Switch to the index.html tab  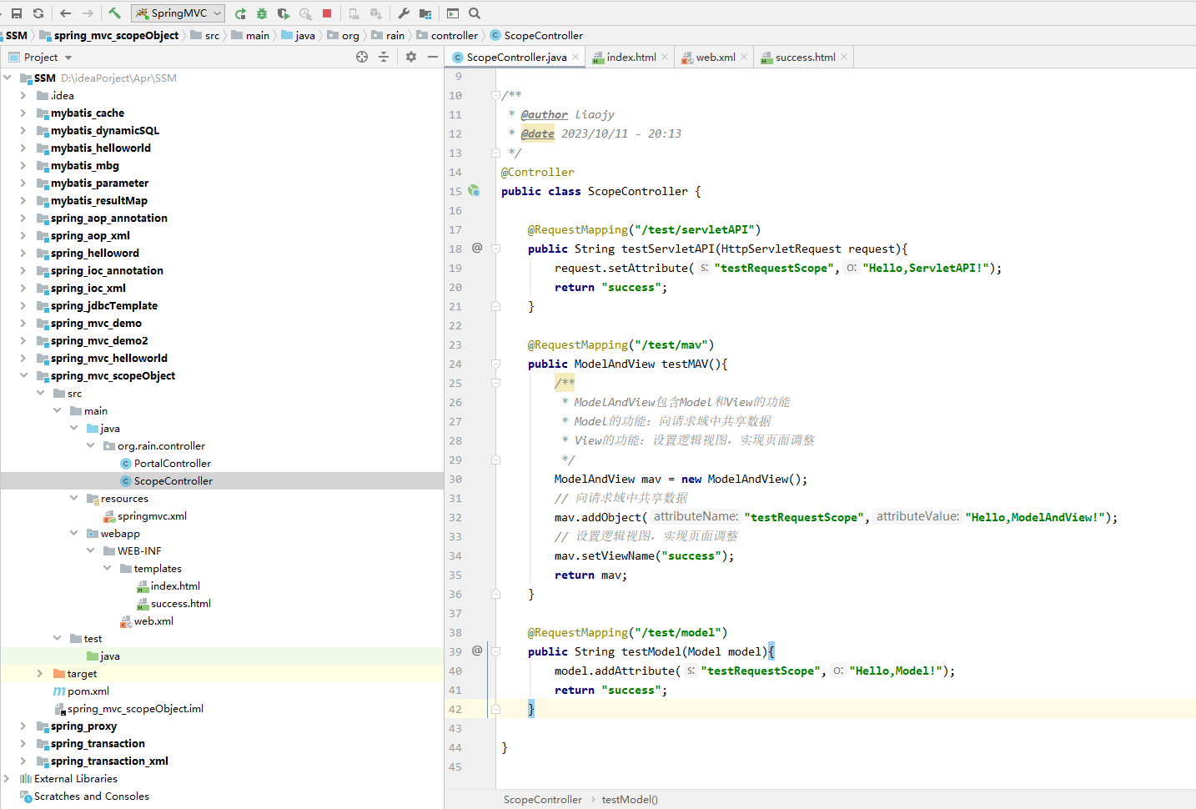click(x=631, y=57)
